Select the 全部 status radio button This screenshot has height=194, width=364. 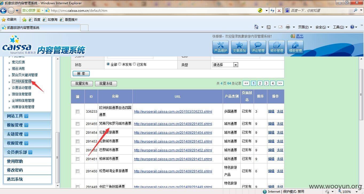click(108, 64)
